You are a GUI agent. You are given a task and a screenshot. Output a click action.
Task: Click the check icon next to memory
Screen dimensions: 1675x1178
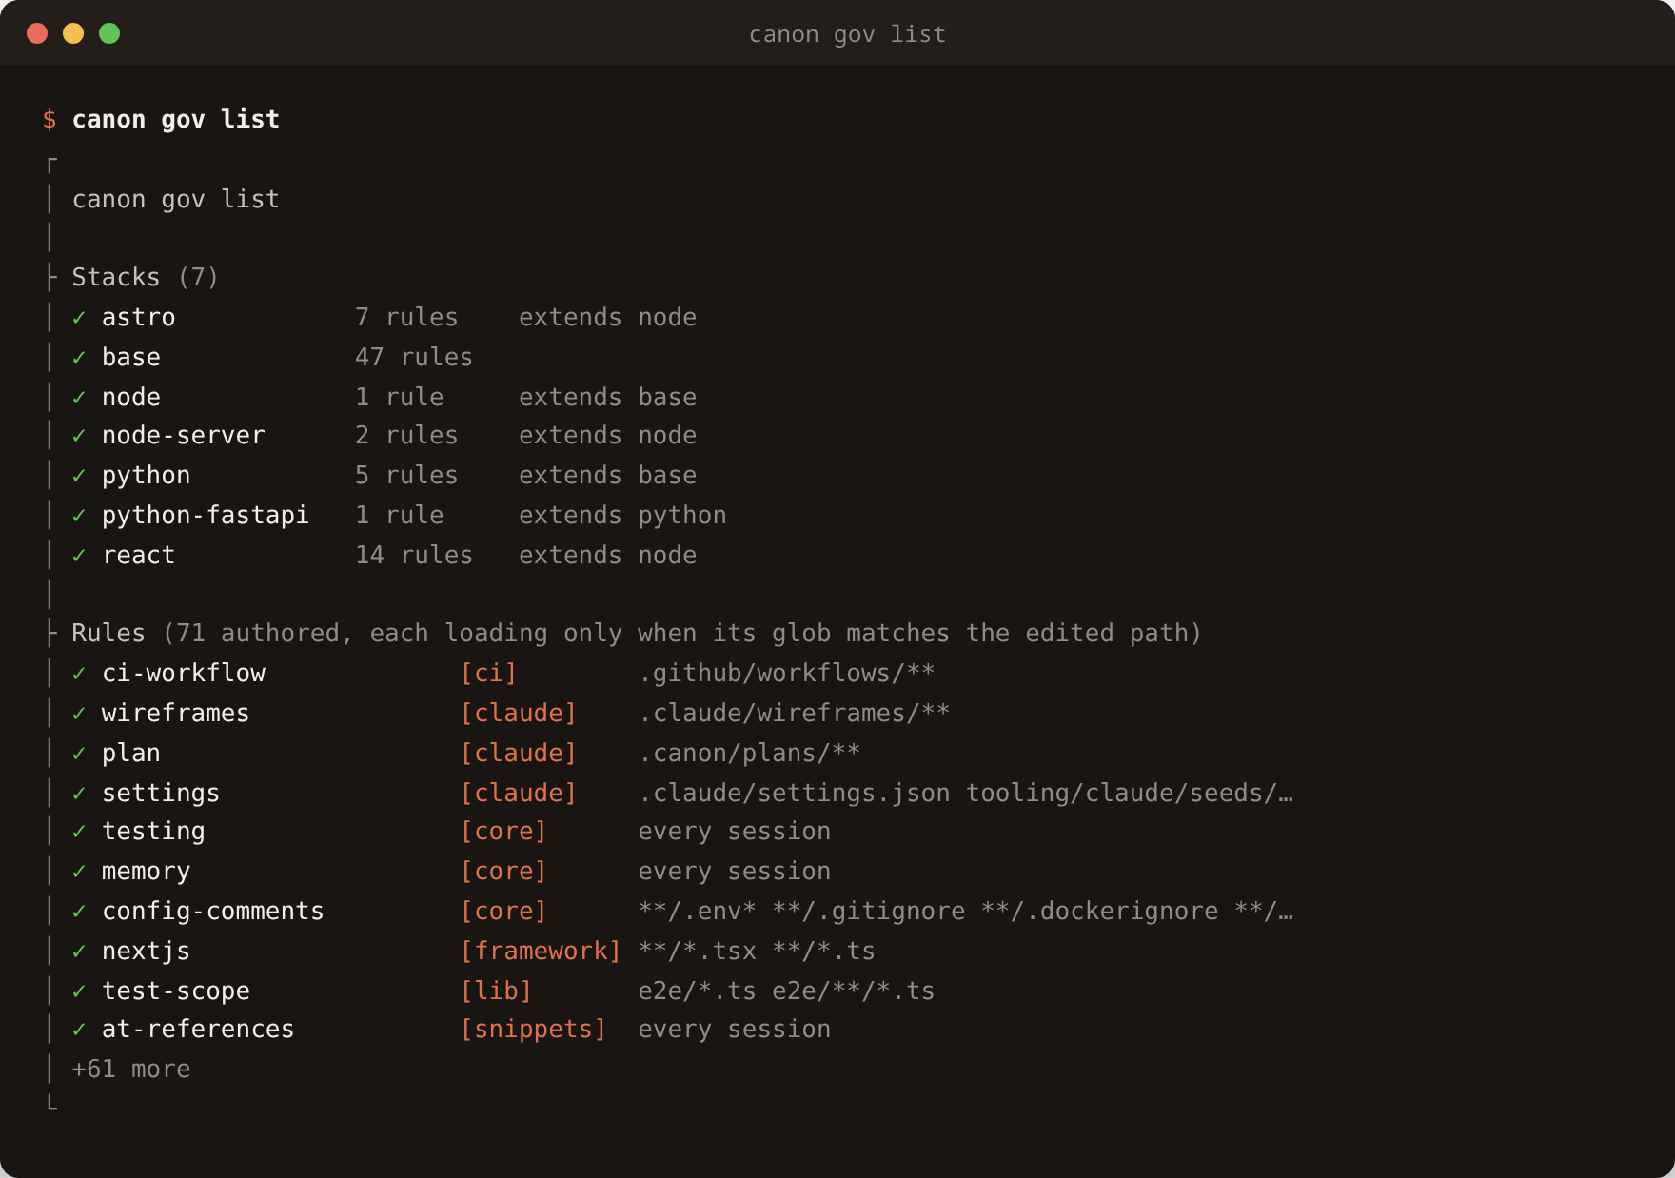pos(79,872)
